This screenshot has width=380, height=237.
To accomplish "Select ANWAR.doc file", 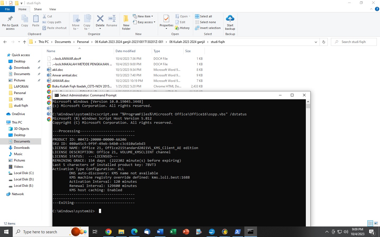I will tap(61, 81).
